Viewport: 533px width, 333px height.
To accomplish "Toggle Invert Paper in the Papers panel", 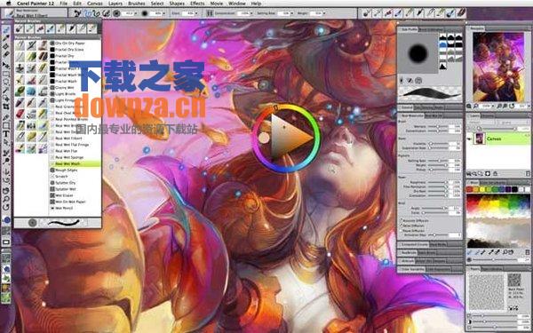I will pyautogui.click(x=511, y=308).
